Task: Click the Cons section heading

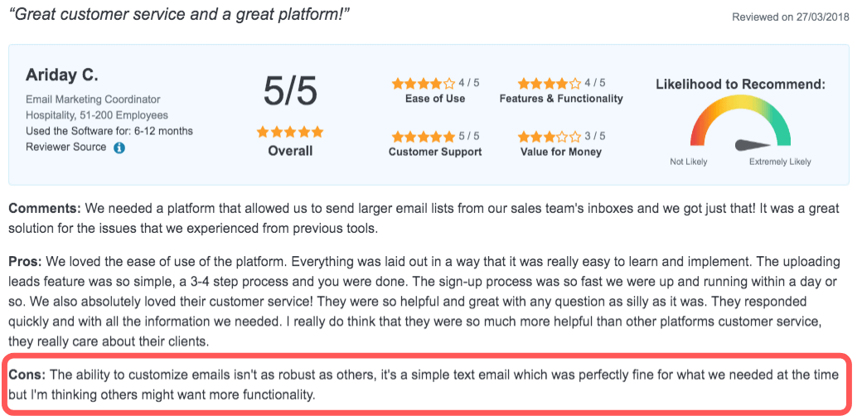Action: [27, 375]
